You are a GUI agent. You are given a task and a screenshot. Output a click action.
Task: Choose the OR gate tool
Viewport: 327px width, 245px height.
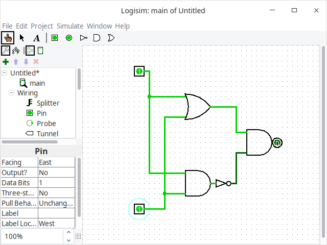coord(110,38)
